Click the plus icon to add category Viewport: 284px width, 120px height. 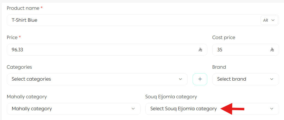coord(200,79)
